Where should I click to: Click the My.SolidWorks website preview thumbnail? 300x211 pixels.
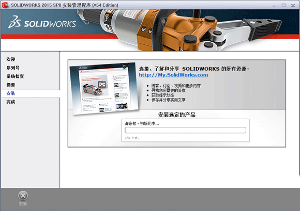click(104, 89)
